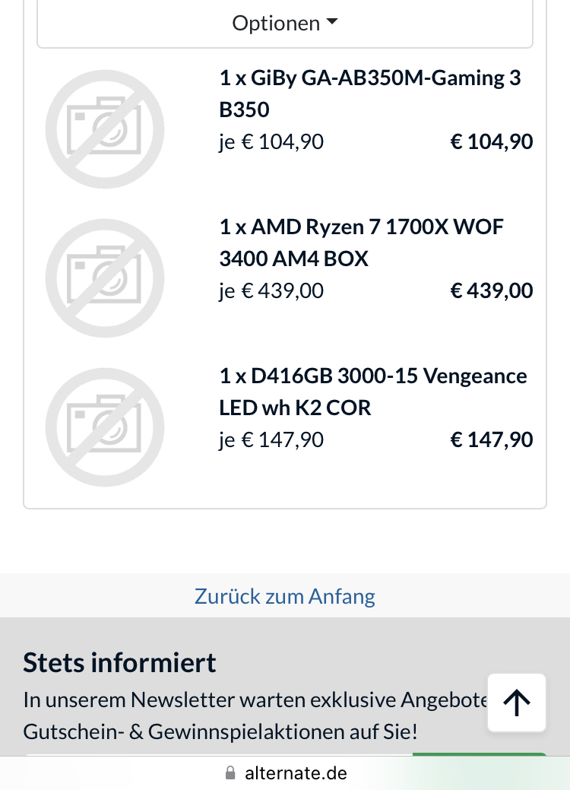Click the no-image placeholder for AMD Ryzen 7
The width and height of the screenshot is (570, 790).
pyautogui.click(x=105, y=278)
